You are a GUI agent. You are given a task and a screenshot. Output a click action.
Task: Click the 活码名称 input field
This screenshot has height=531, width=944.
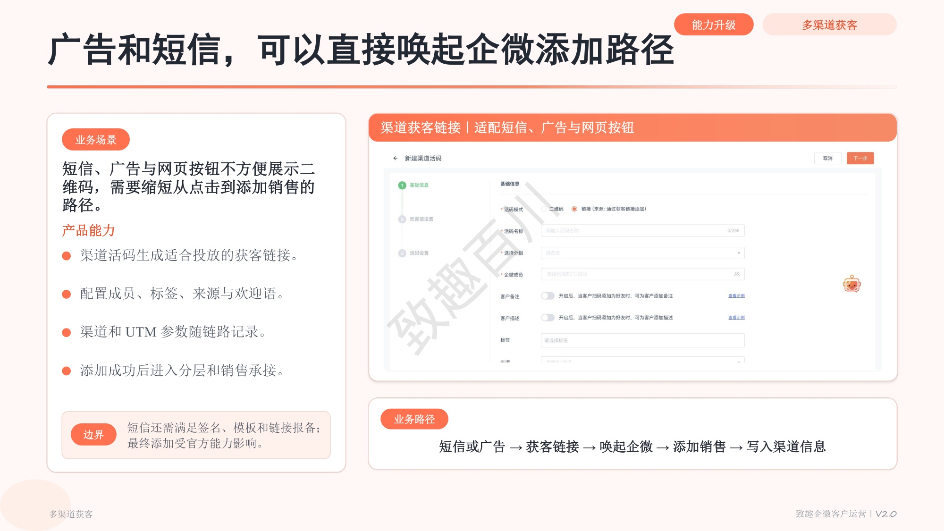643,231
